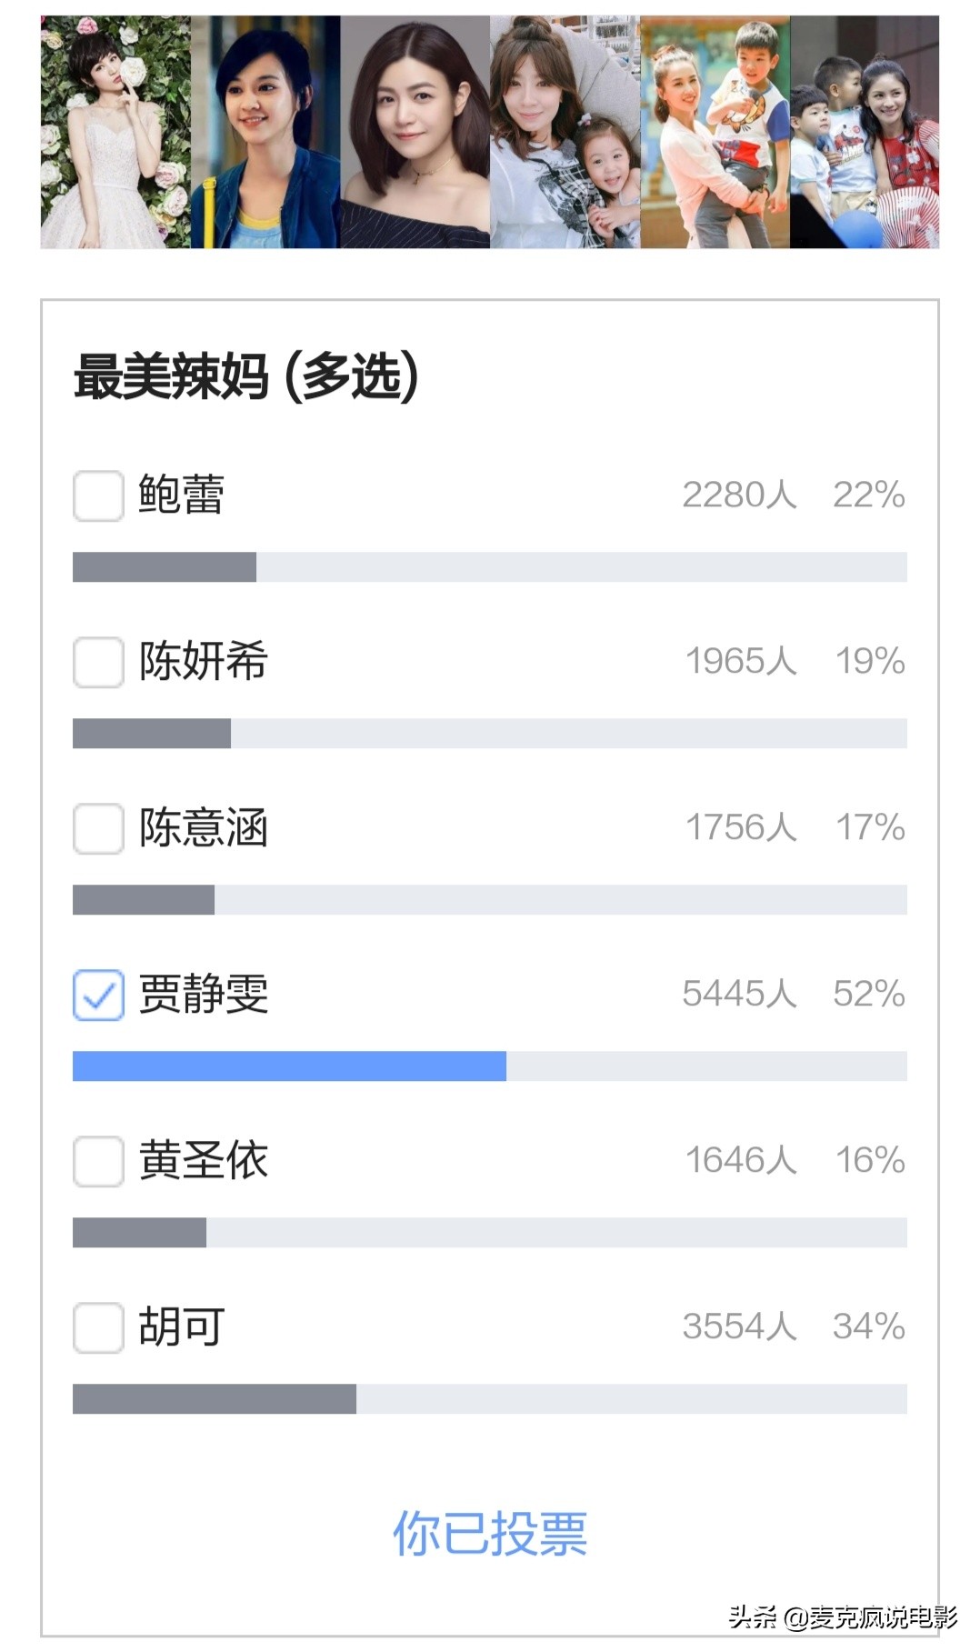Click the 你已投票 button

click(489, 1534)
